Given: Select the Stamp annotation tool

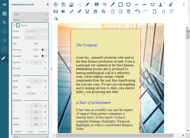Looking at the screenshot, I should 160,5.
